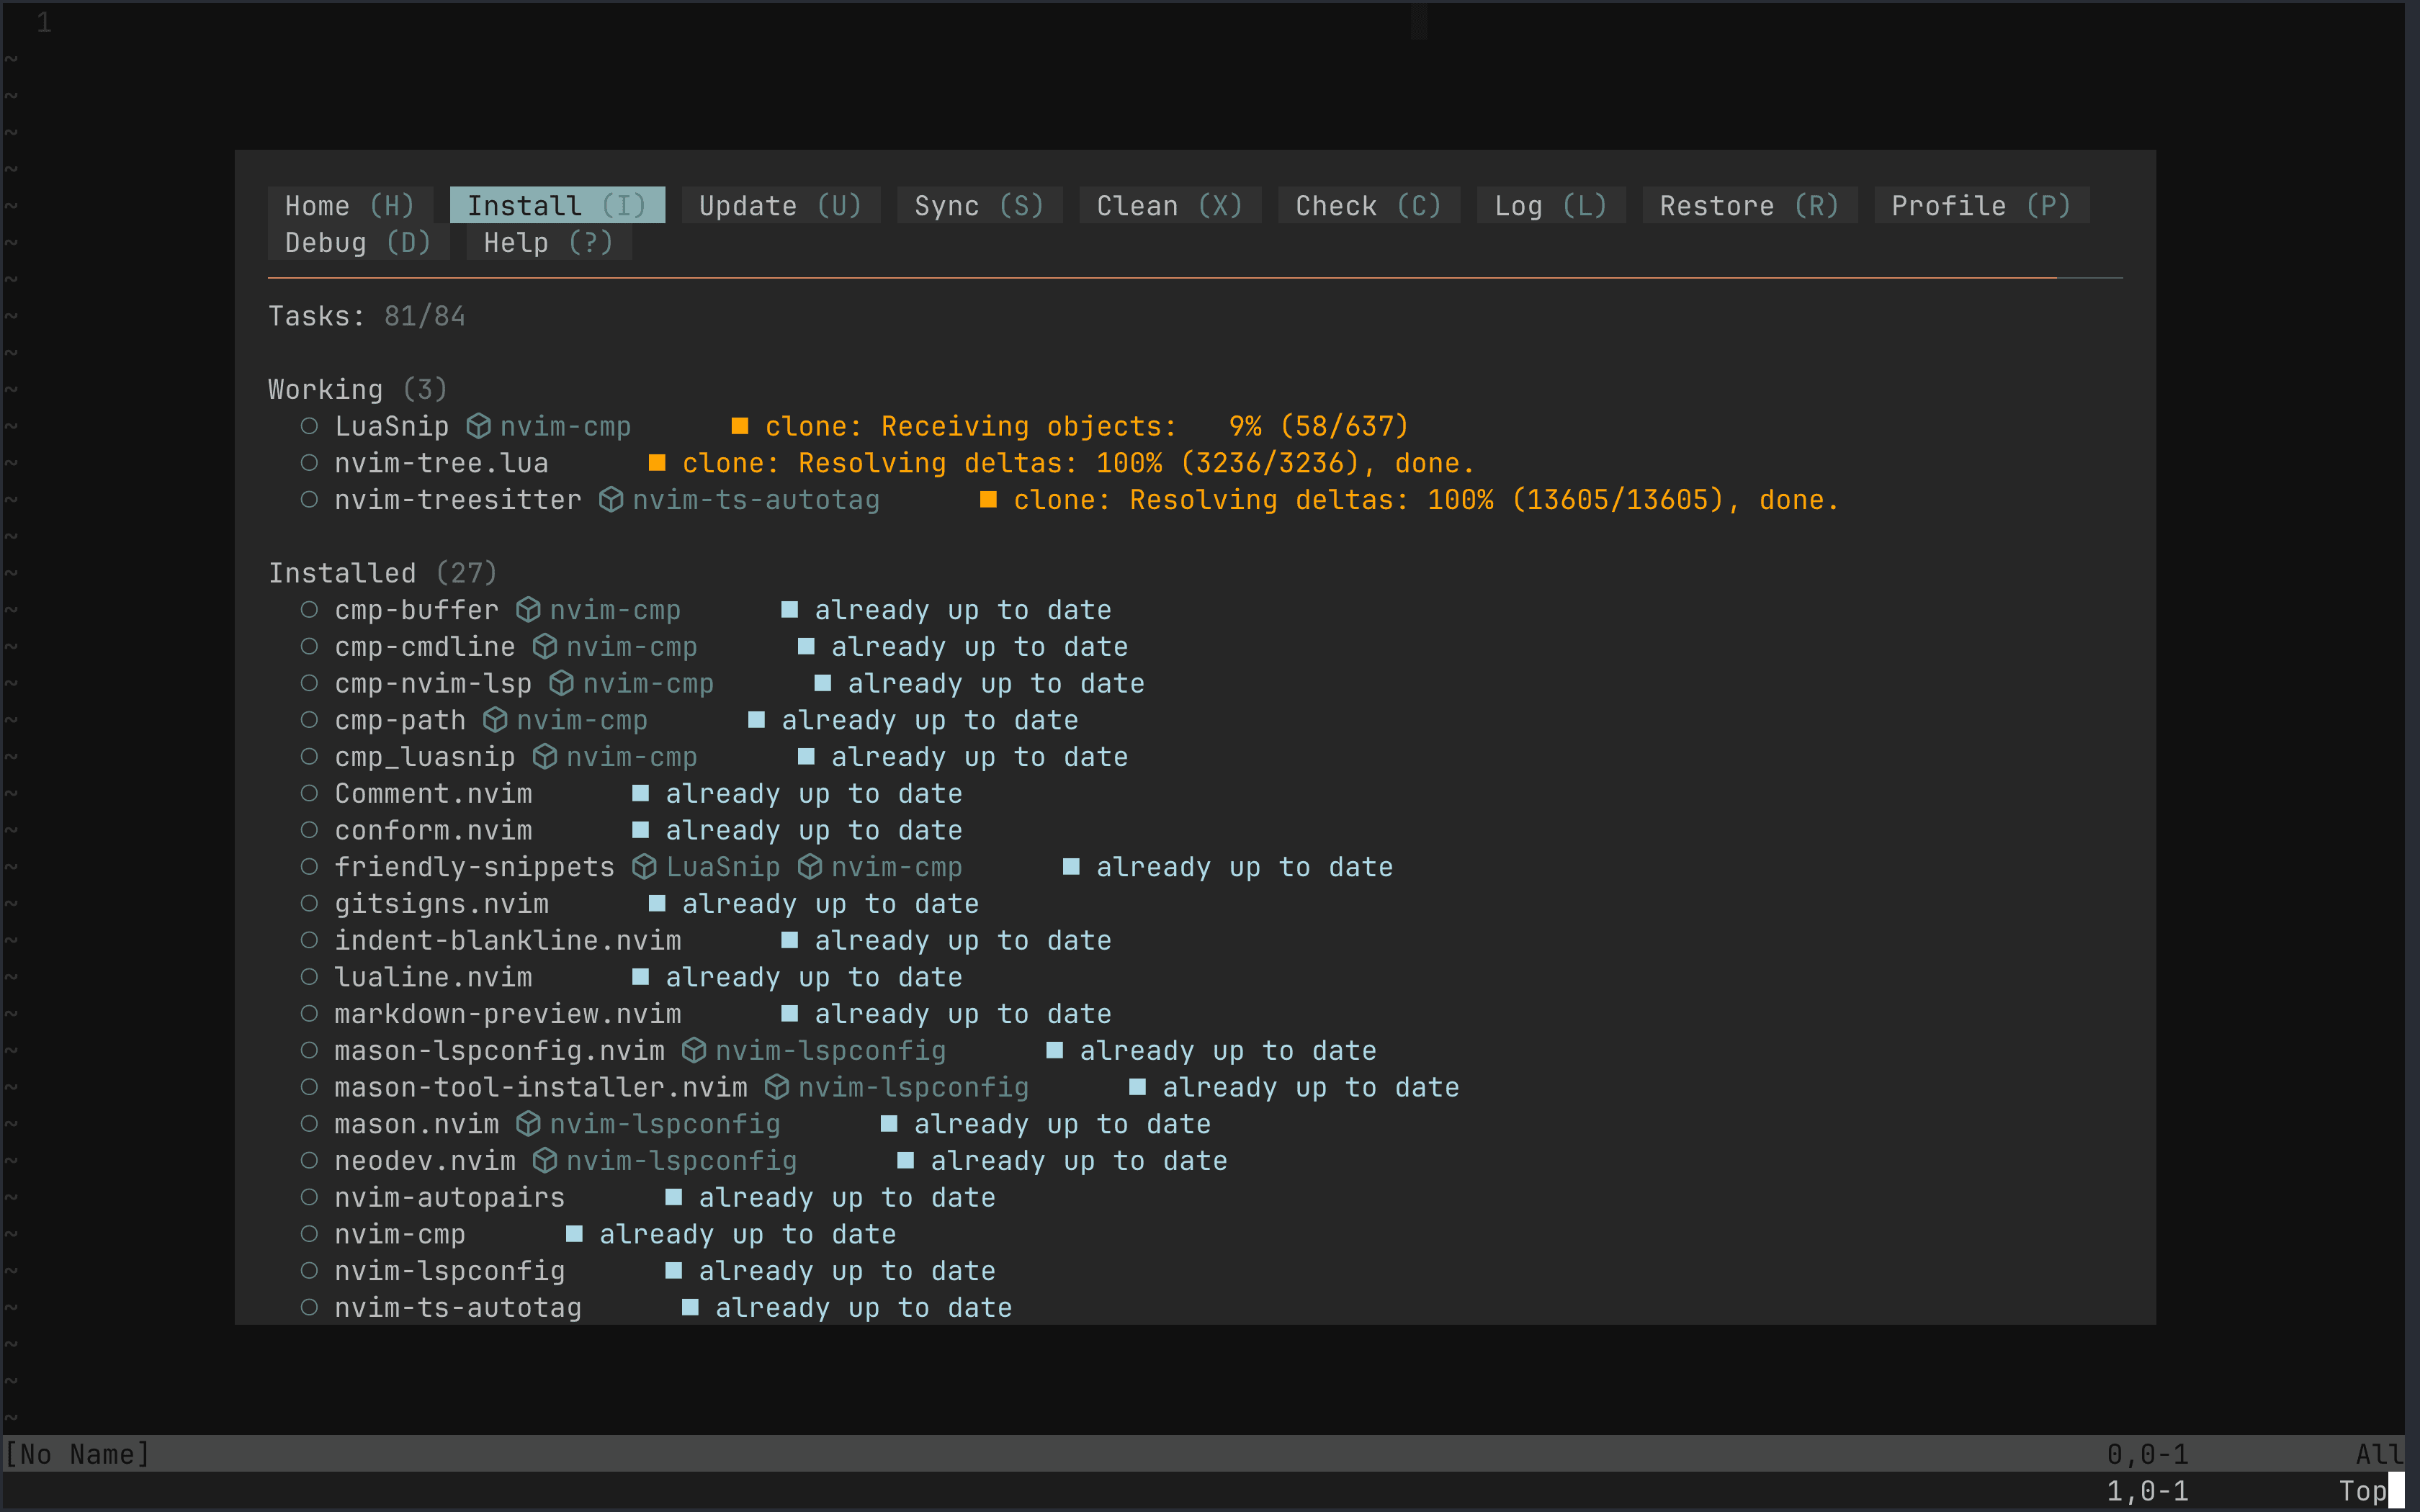Viewport: 2420px width, 1512px height.
Task: Click blue status square in Comment.nvim row
Action: 641,794
